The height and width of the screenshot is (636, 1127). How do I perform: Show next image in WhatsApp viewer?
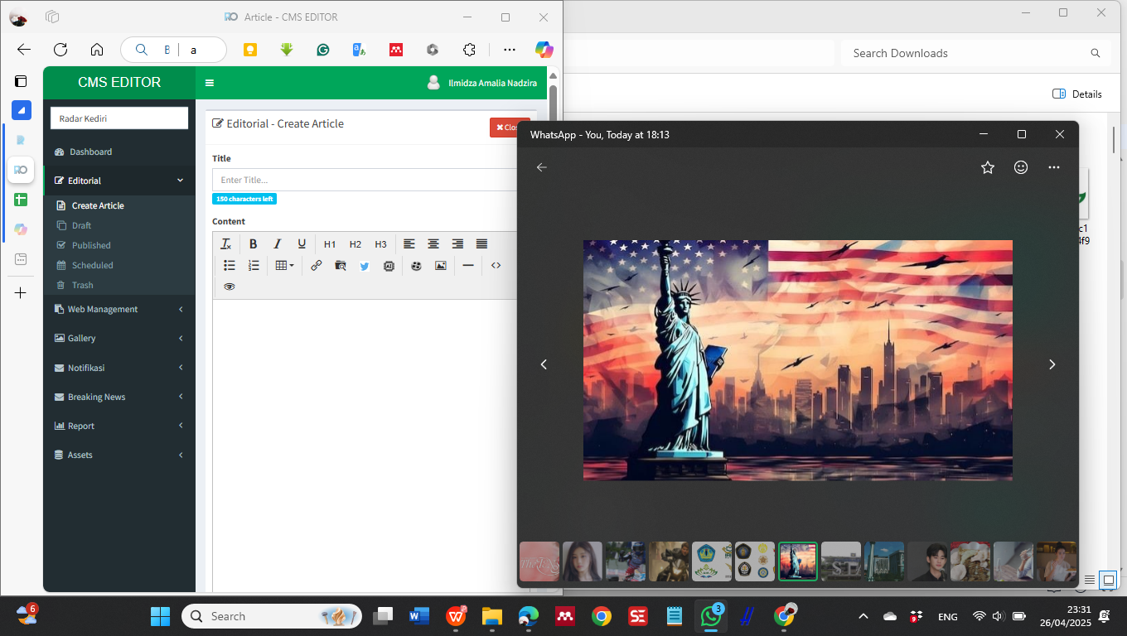(x=1052, y=364)
